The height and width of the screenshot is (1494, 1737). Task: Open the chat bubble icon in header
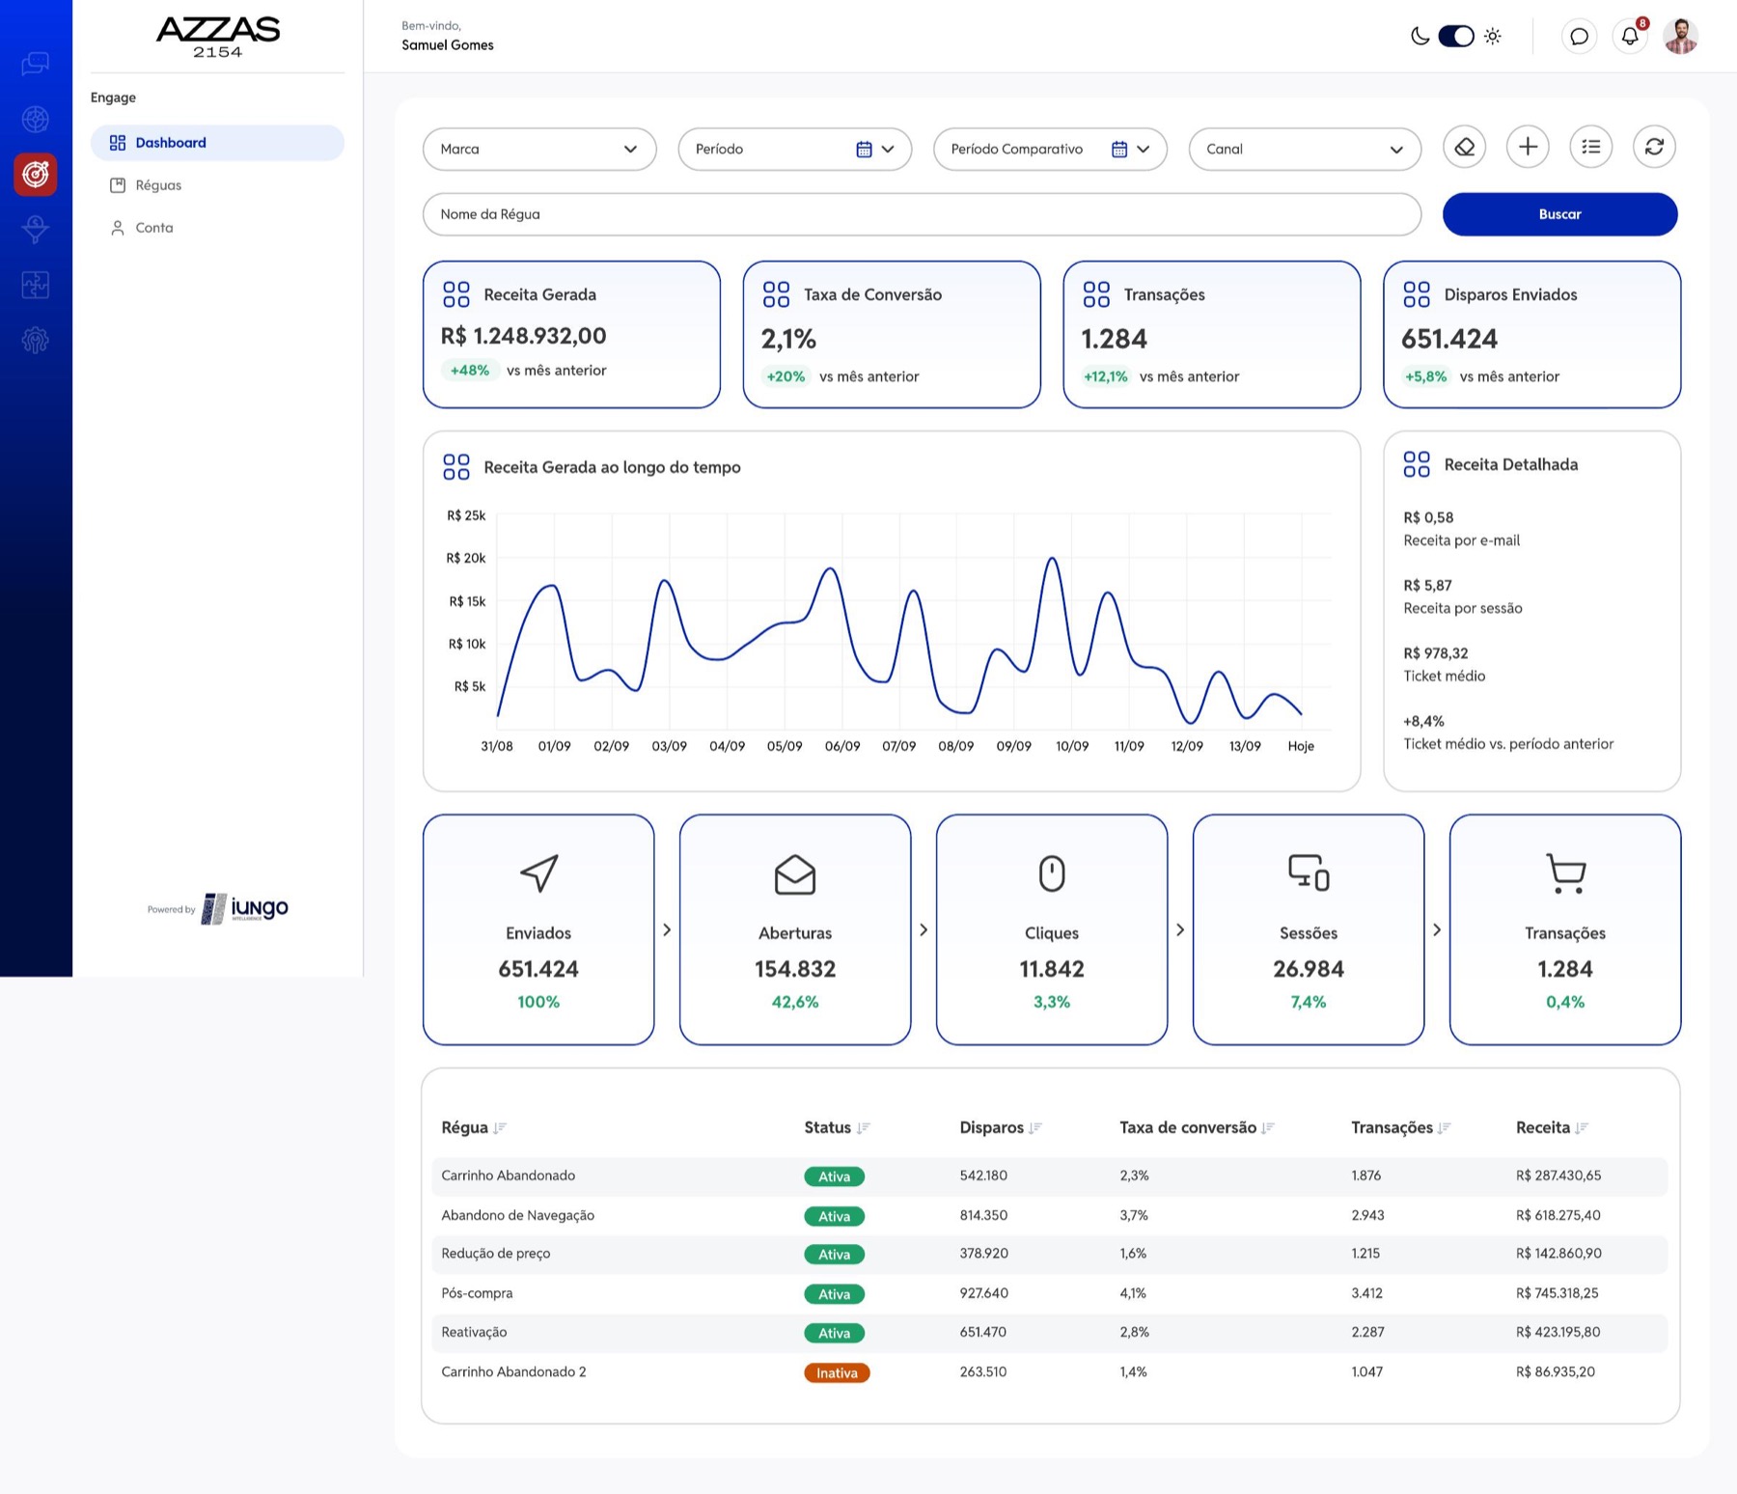(x=1579, y=37)
